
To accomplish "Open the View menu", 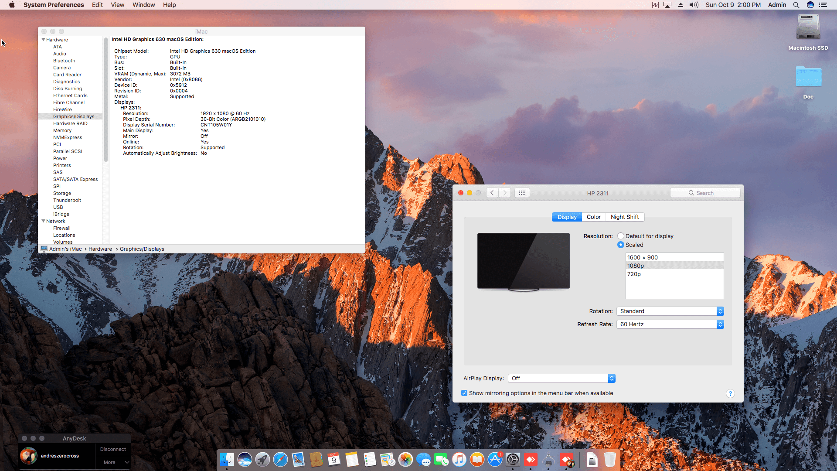I will pos(117,5).
